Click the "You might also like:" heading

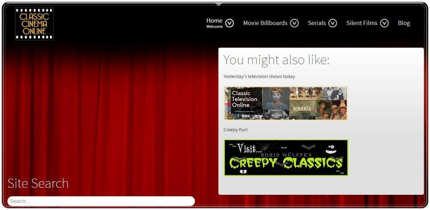[x=276, y=60]
